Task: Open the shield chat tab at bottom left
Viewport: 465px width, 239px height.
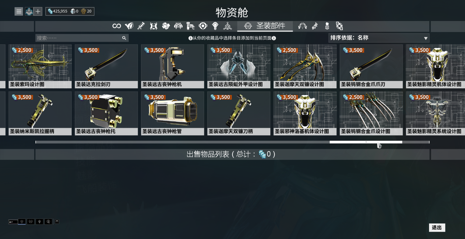Action: (x=22, y=222)
